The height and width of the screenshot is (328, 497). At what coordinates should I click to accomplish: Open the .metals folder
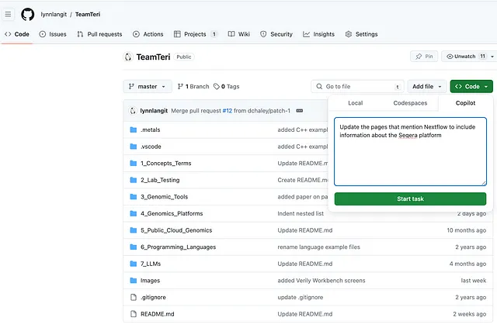coord(151,129)
